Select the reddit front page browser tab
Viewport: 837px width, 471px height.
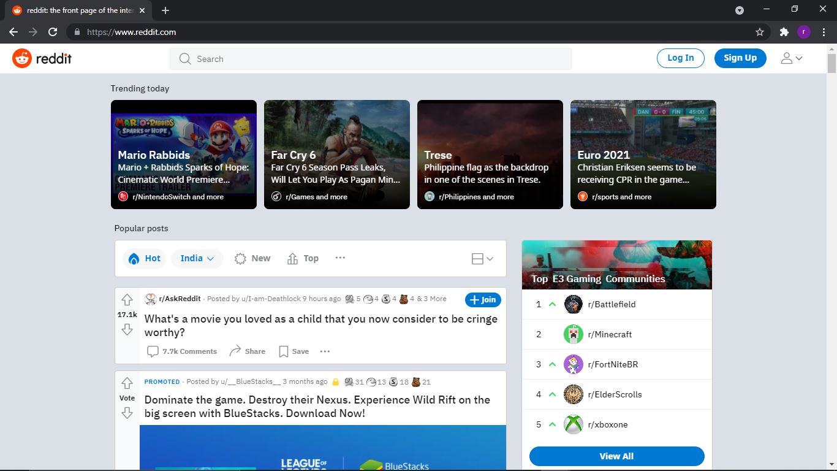(79, 10)
